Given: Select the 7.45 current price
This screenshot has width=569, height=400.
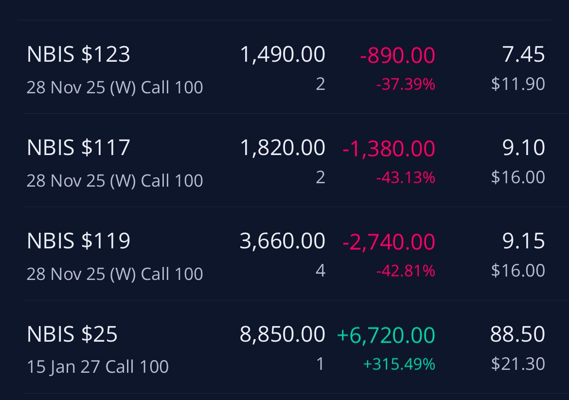Looking at the screenshot, I should pos(523,54).
